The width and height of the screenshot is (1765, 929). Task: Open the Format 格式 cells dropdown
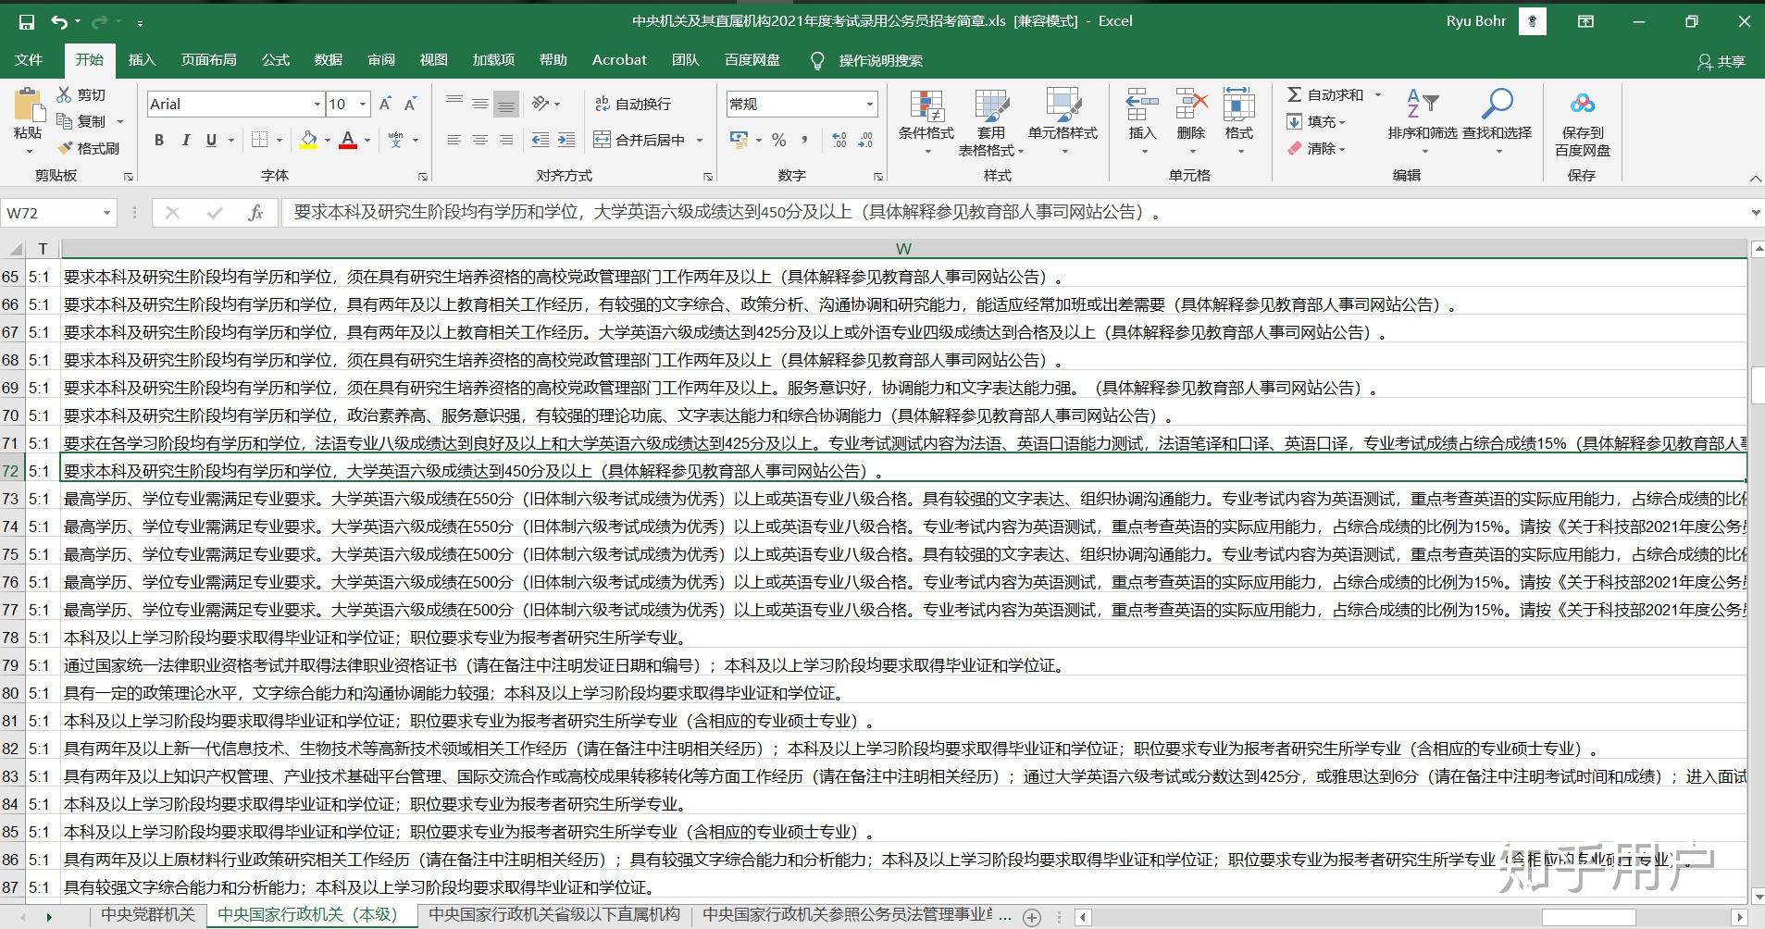tap(1238, 121)
